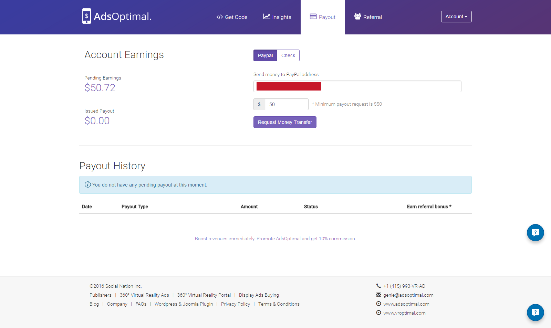Open Wordpress & Joomla Plugin link
551x328 pixels.
184,304
